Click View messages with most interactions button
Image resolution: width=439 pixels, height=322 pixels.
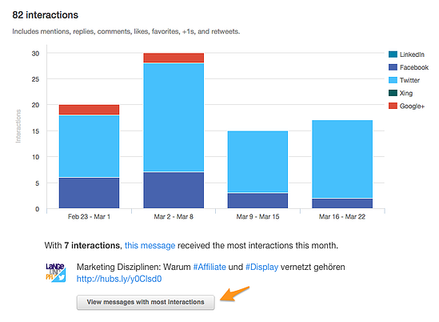146,302
